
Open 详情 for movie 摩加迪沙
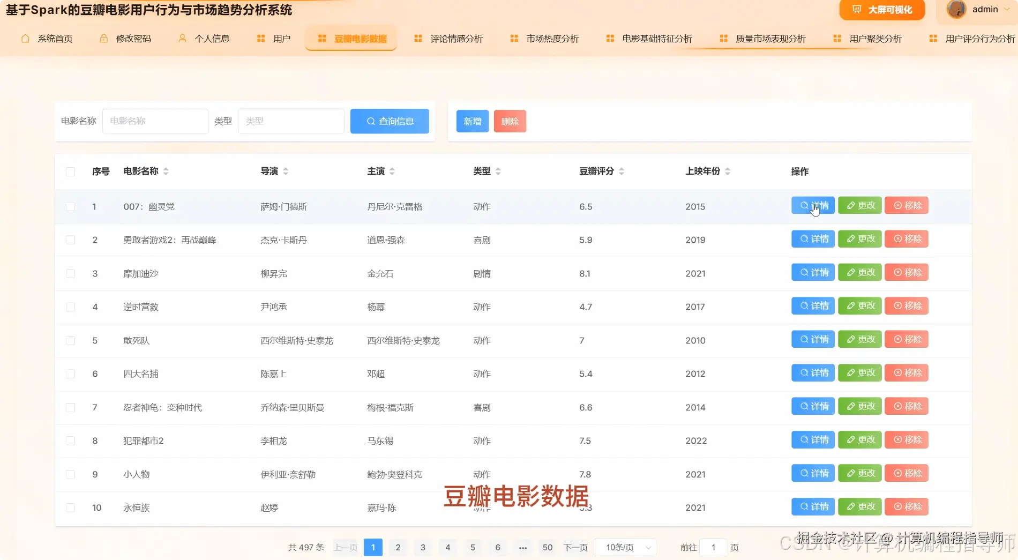pos(812,272)
